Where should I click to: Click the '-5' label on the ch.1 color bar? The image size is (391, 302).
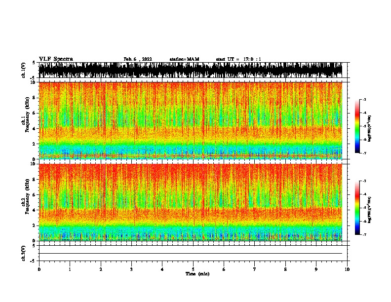tap(364, 126)
